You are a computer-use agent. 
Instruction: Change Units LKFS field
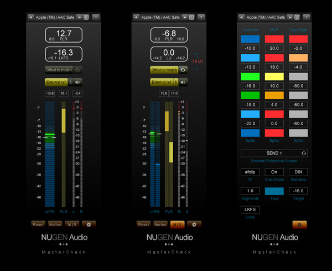click(x=250, y=209)
